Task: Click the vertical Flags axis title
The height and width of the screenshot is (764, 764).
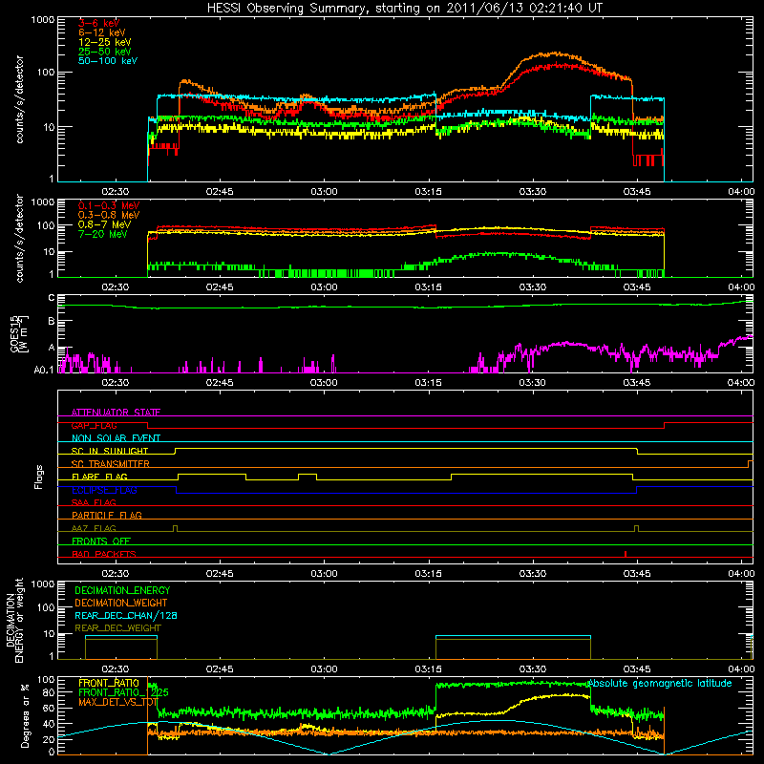Action: pyautogui.click(x=38, y=477)
